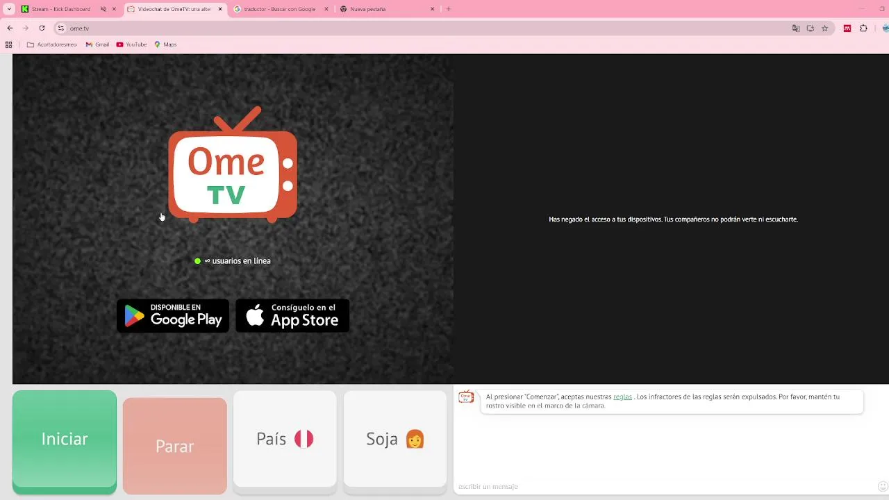Screen dimensions: 889x500
Task: Click the OmeTV avatar icon in chat
Action: [x=466, y=397]
